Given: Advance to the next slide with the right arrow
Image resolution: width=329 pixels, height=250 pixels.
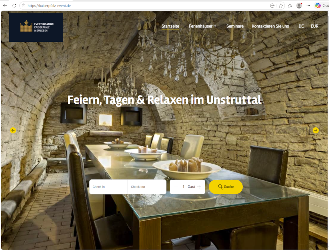Looking at the screenshot, I should coord(315,130).
